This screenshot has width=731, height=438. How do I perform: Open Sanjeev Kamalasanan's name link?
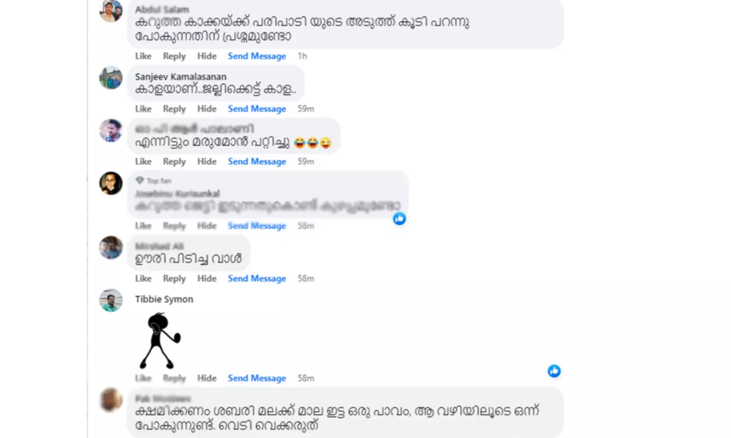click(181, 77)
